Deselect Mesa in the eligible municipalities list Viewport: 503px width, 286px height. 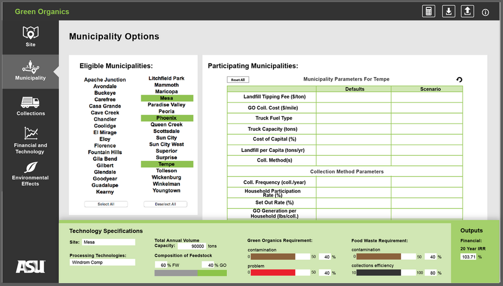(x=167, y=98)
